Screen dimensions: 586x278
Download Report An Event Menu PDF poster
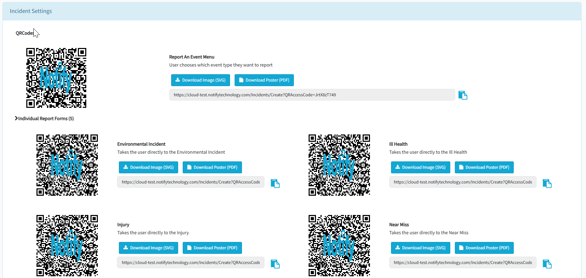(x=264, y=80)
